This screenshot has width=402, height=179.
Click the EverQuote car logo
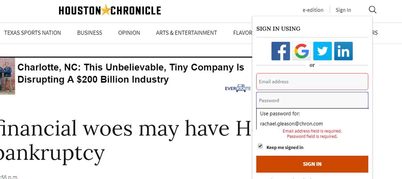coord(238,88)
